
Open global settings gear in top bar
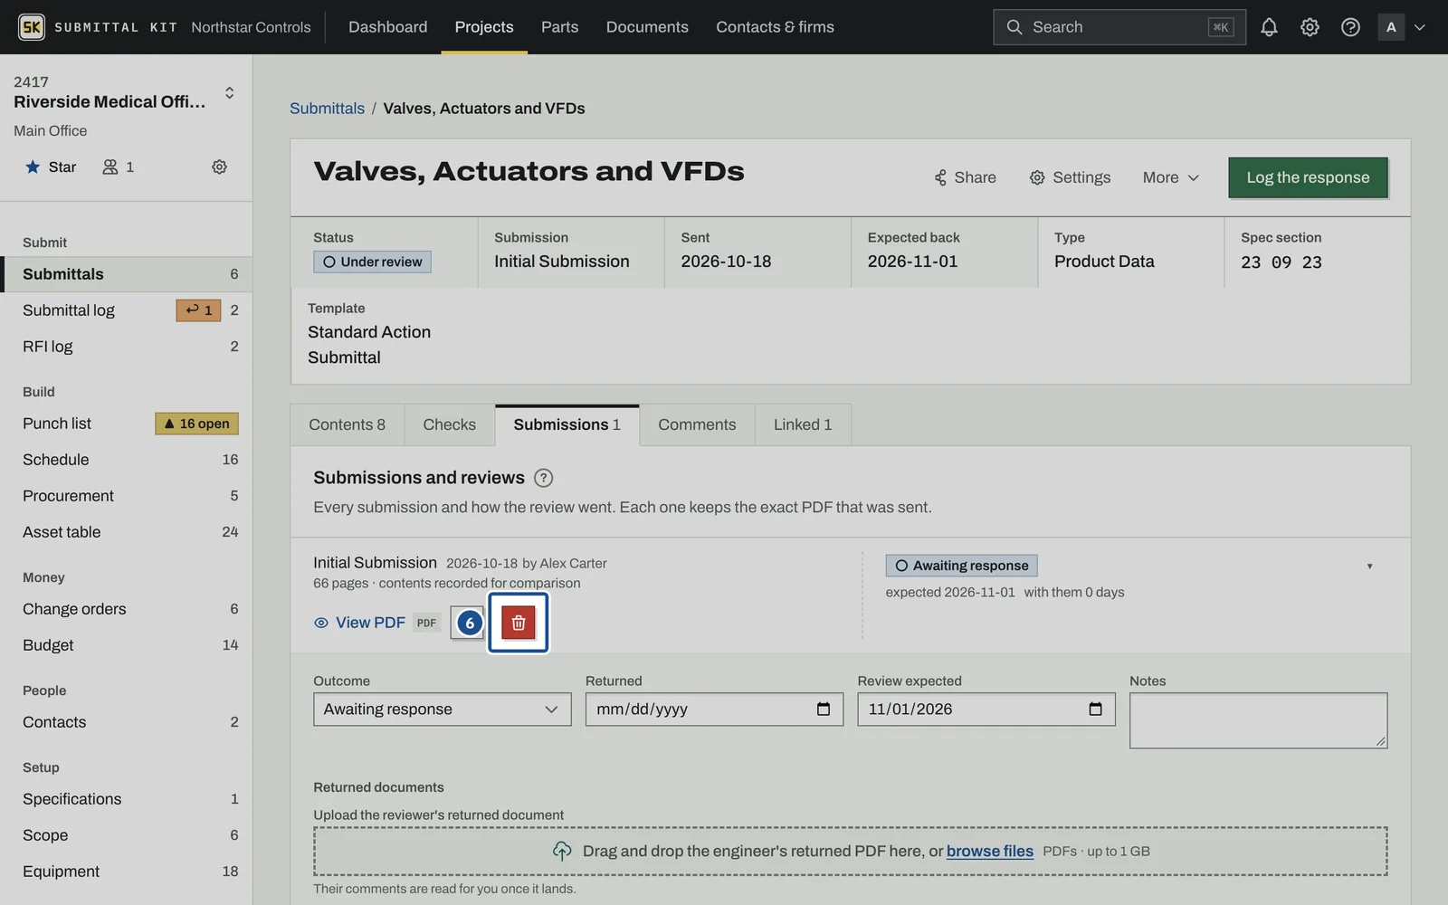(1310, 27)
